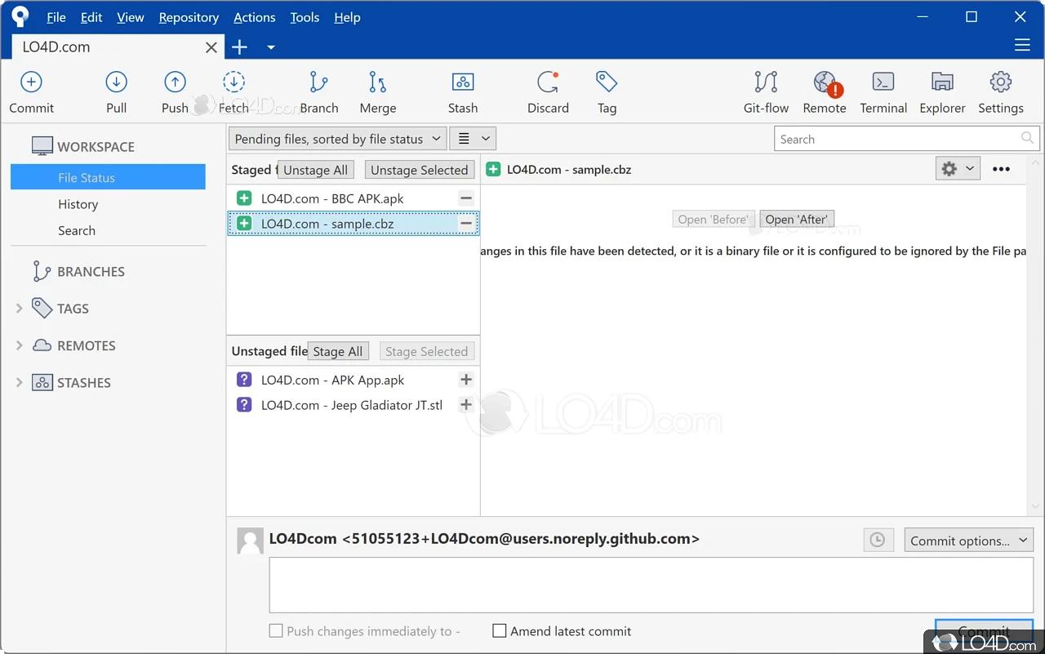Open the Repository menu
The width and height of the screenshot is (1045, 654).
coord(188,17)
